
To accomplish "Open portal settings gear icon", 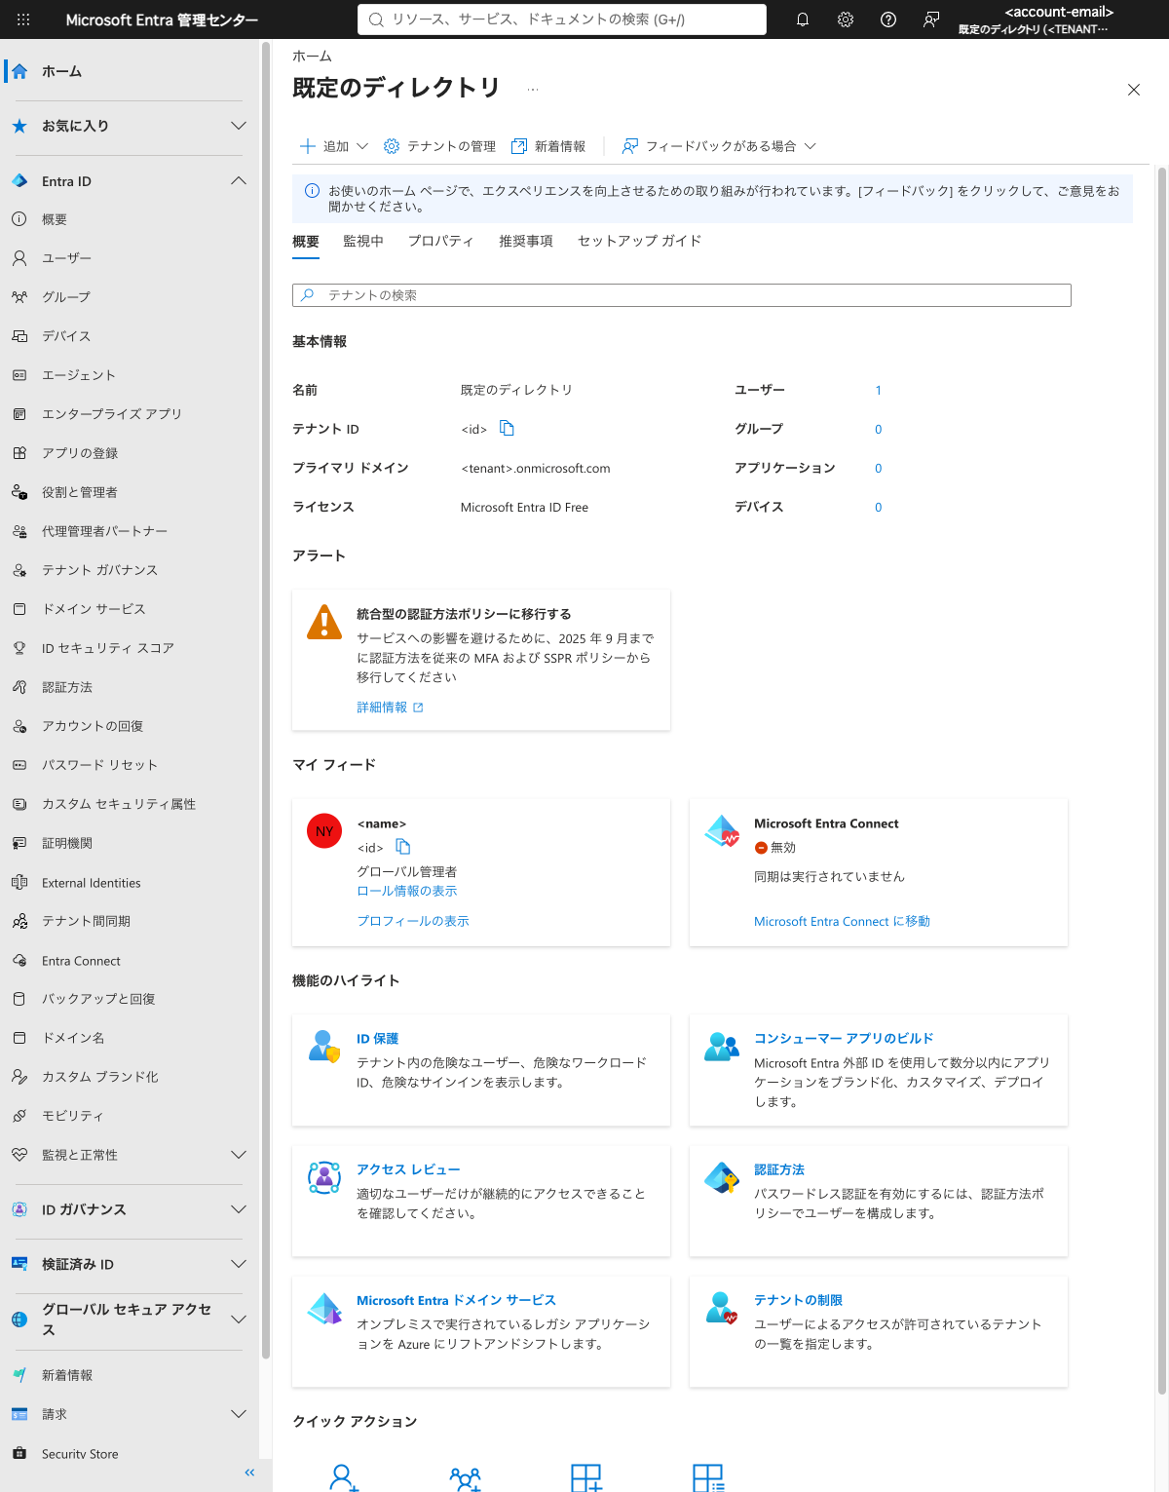I will 846,19.
